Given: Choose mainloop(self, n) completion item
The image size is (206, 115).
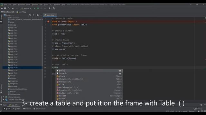Looking at the screenshot, I should tap(89, 88).
